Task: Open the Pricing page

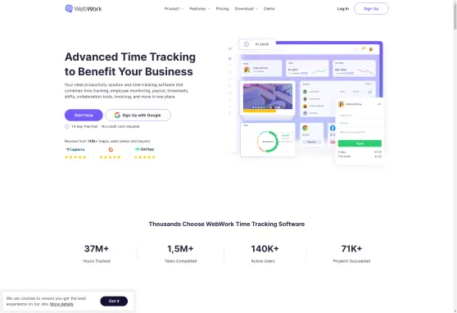Action: click(222, 9)
